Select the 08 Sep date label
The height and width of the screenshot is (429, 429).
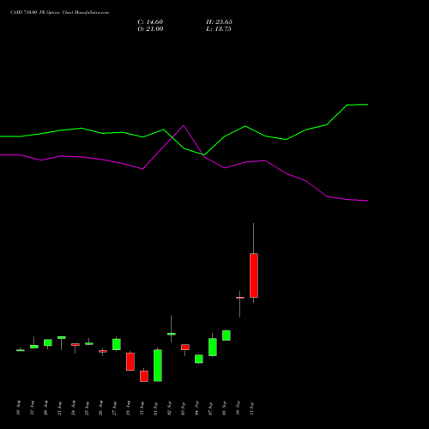(224, 408)
